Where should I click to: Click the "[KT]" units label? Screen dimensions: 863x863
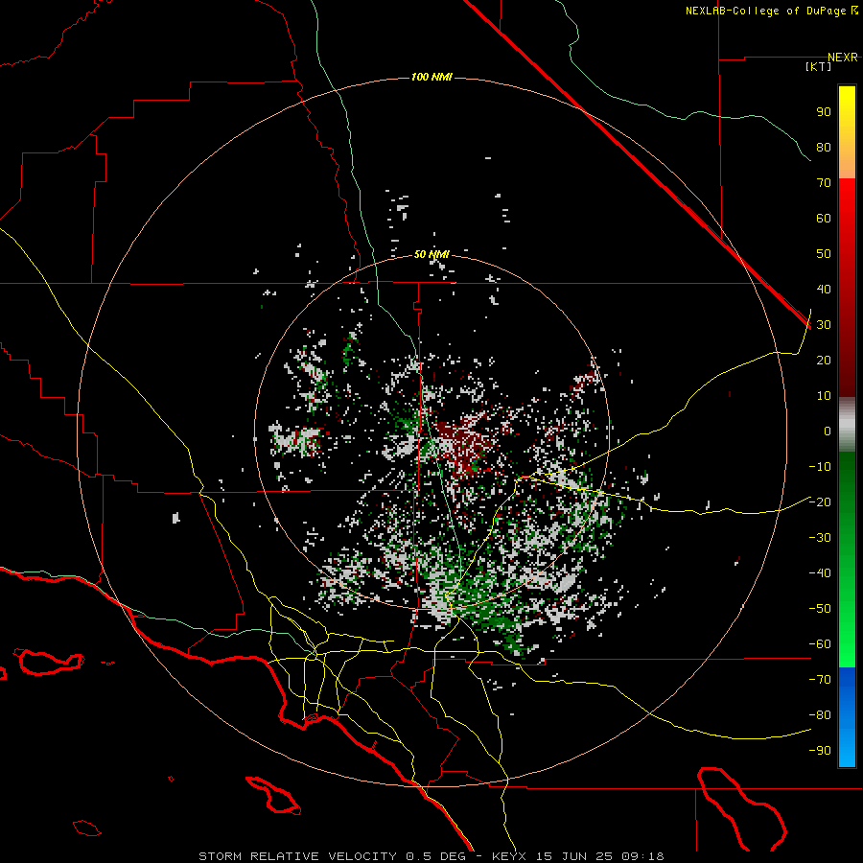coord(819,66)
